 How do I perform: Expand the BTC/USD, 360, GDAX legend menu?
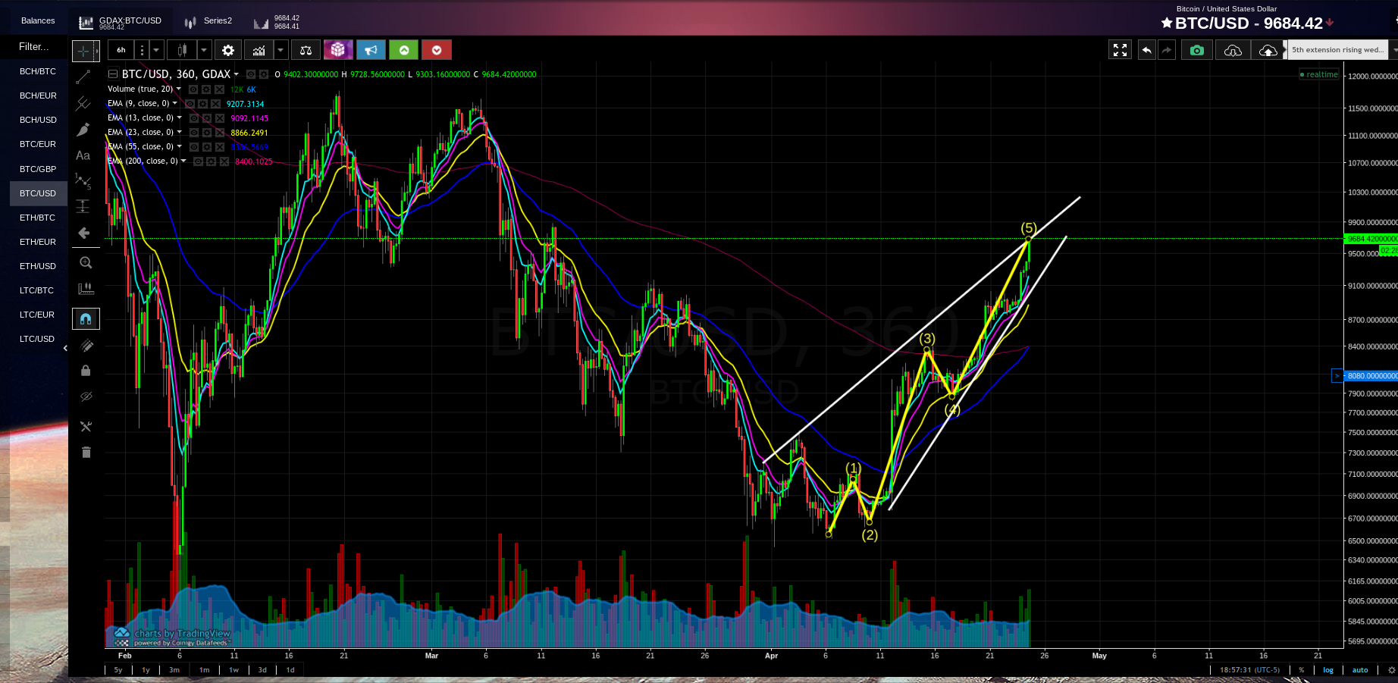pyautogui.click(x=237, y=74)
